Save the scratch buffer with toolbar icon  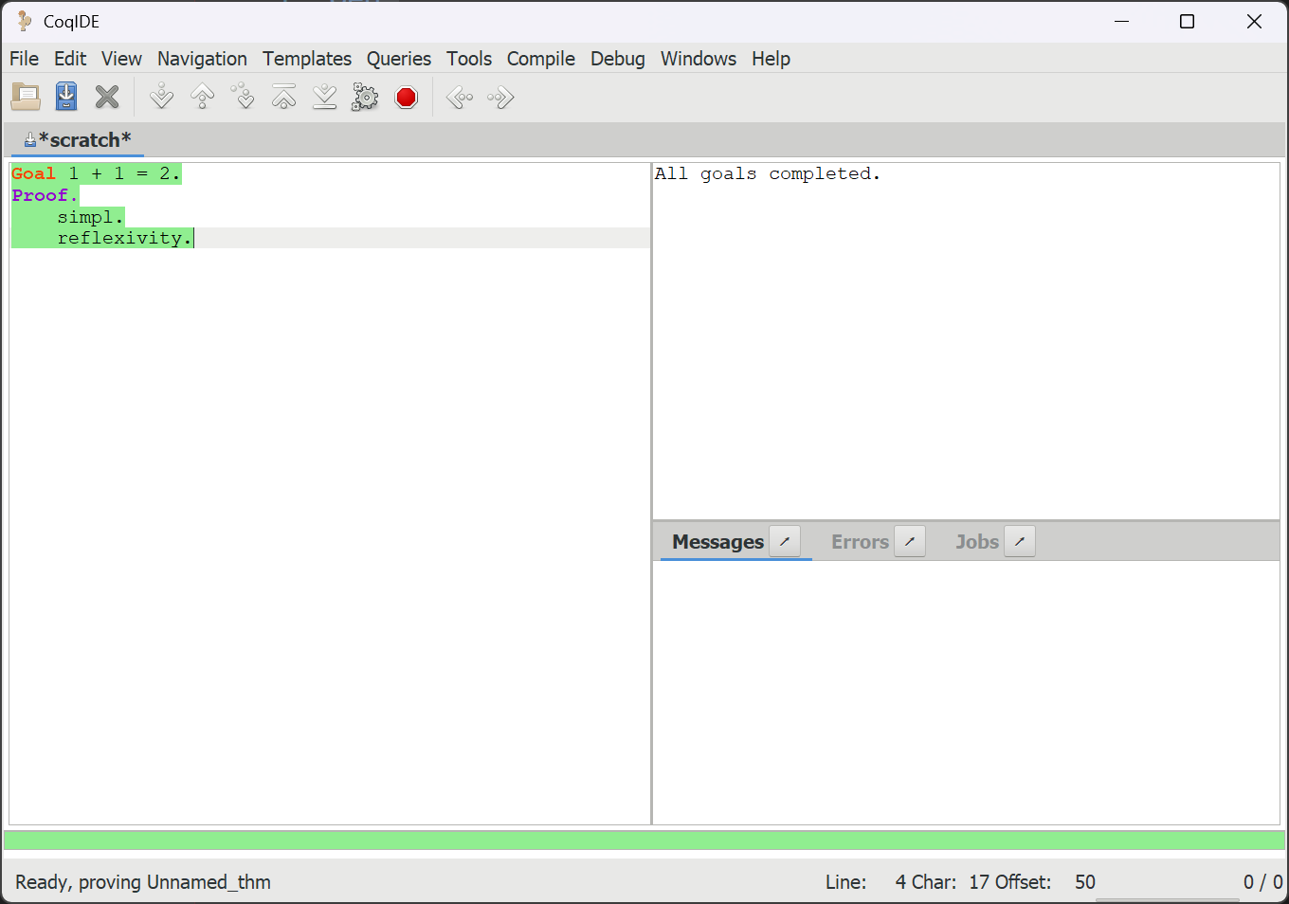(66, 97)
